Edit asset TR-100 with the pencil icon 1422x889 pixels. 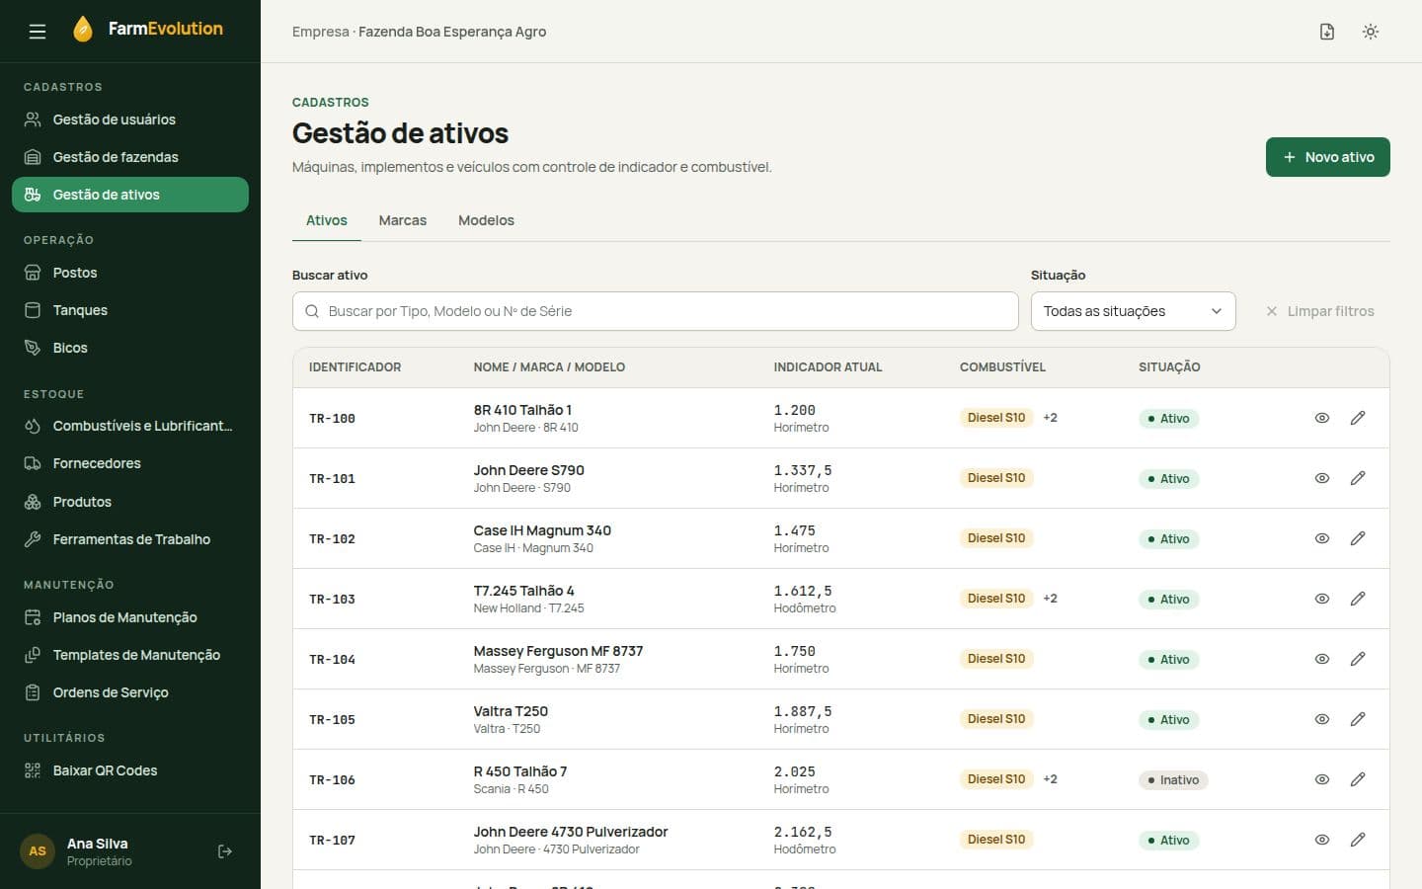click(1358, 418)
